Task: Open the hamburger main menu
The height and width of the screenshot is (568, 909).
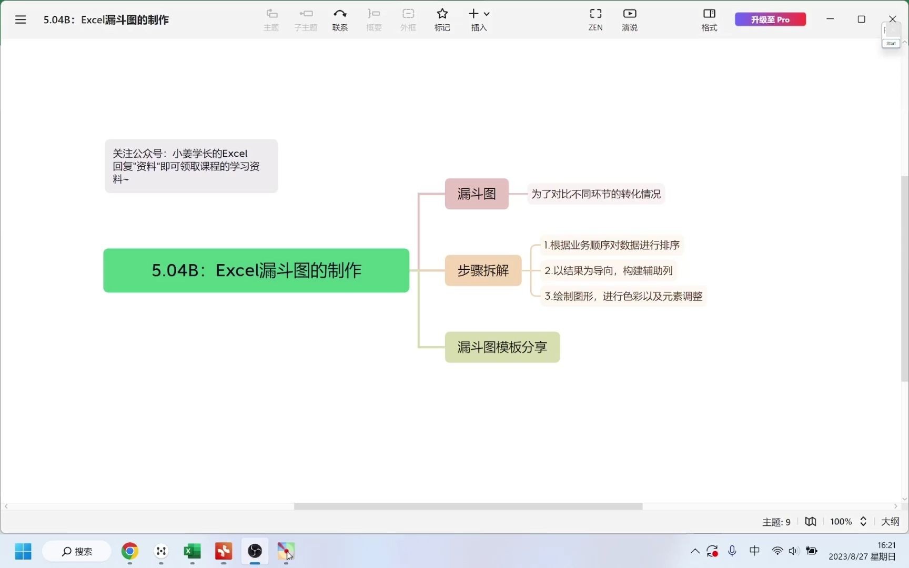Action: (21, 19)
